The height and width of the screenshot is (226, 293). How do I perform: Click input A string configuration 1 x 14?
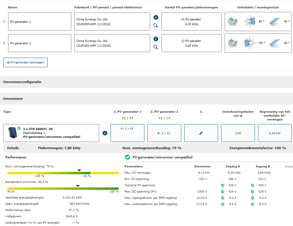coord(127,133)
